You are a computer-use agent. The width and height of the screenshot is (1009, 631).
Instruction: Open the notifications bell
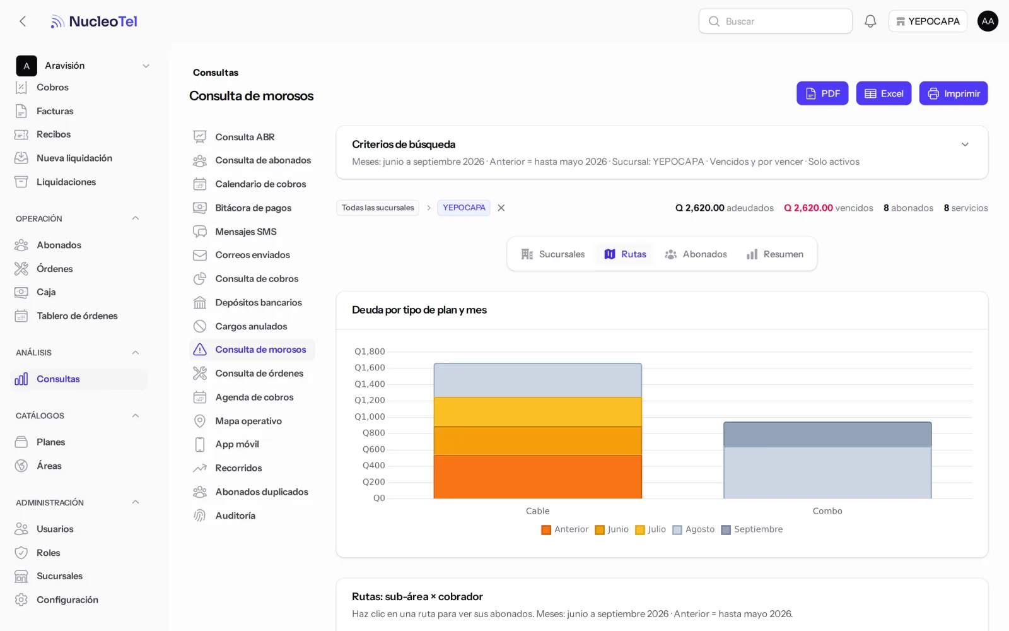870,21
